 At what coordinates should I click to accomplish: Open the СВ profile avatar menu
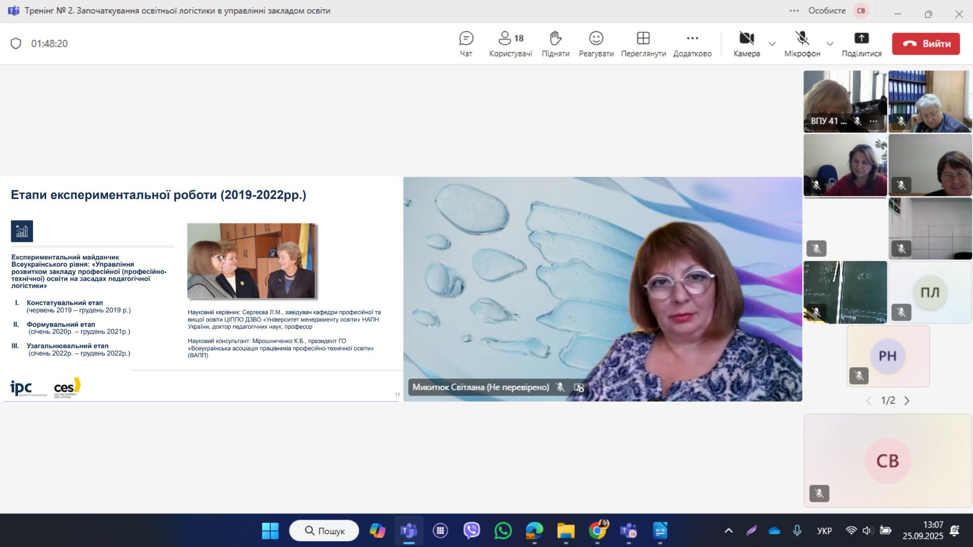[x=861, y=11]
